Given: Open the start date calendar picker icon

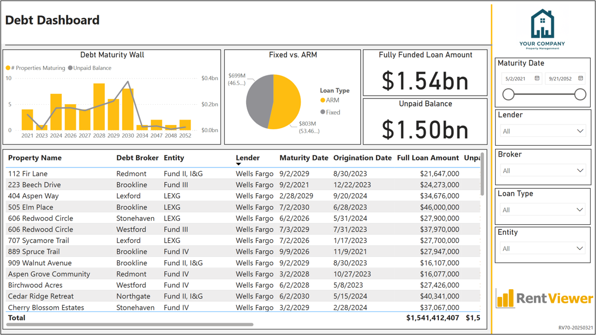Looking at the screenshot, I should click(x=537, y=78).
